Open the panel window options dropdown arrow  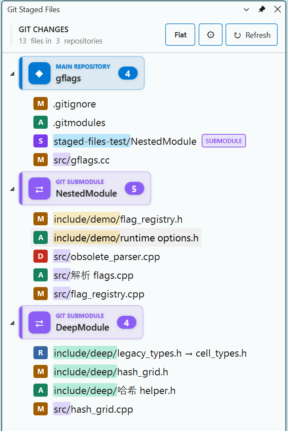coord(246,10)
